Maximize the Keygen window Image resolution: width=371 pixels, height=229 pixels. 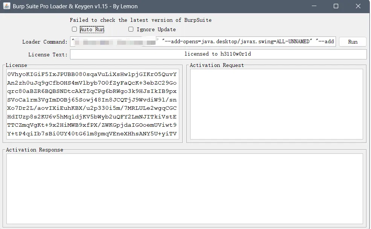click(336, 6)
